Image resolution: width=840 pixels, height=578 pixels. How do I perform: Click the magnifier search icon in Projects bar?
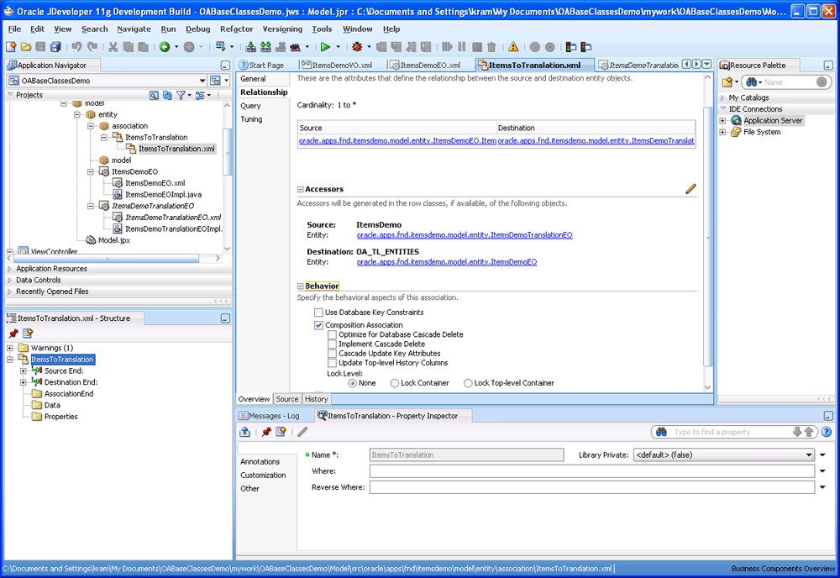point(154,95)
